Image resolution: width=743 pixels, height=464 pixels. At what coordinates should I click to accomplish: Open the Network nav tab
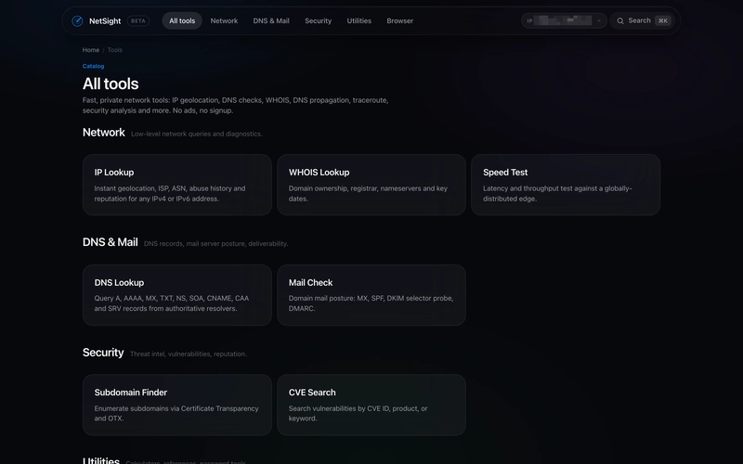224,20
